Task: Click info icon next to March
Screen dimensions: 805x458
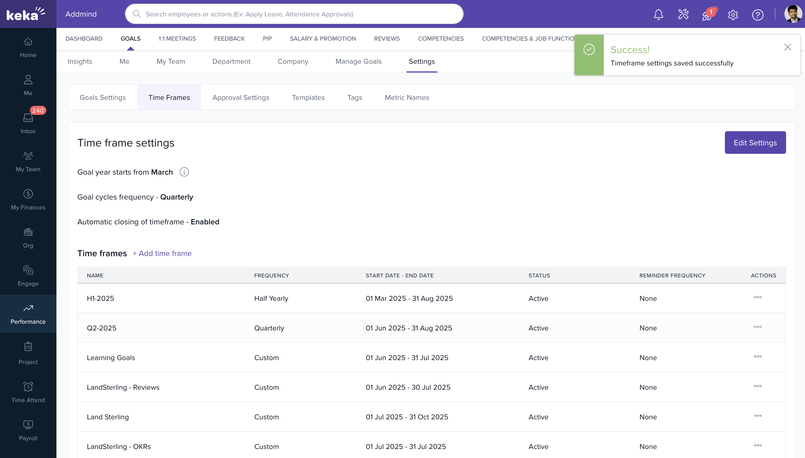Action: coord(184,172)
